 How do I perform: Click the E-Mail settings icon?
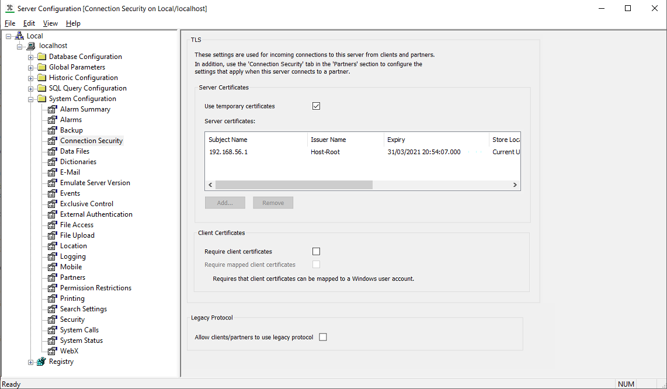(x=52, y=172)
